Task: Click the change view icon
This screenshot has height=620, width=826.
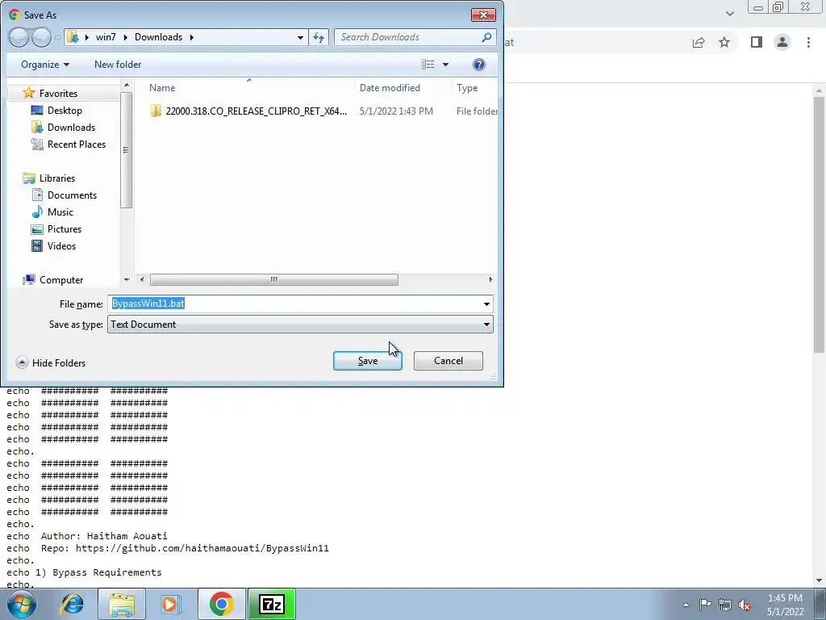Action: (428, 65)
